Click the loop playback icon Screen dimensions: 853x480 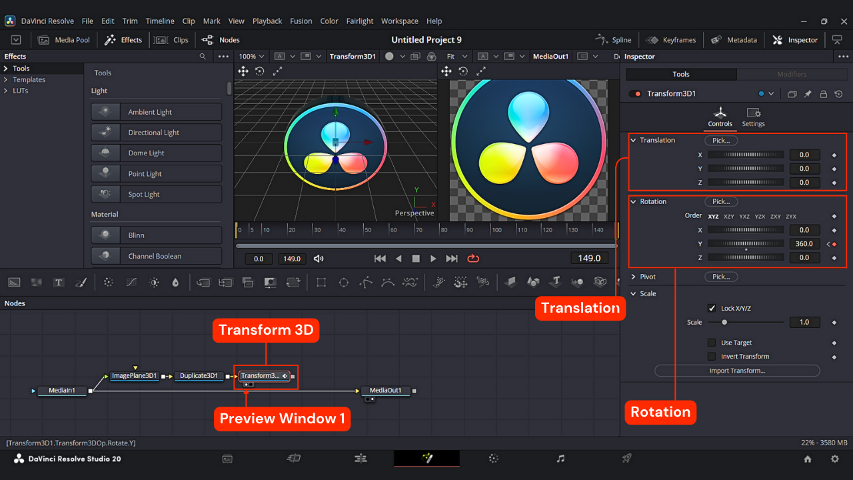tap(473, 259)
